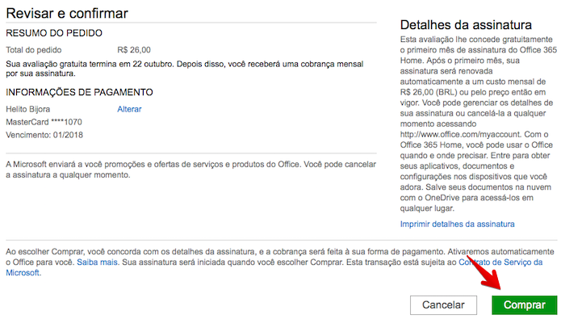The height and width of the screenshot is (319, 561).
Task: Click the RESUMO DO PEDIDO heading
Action: [x=54, y=33]
